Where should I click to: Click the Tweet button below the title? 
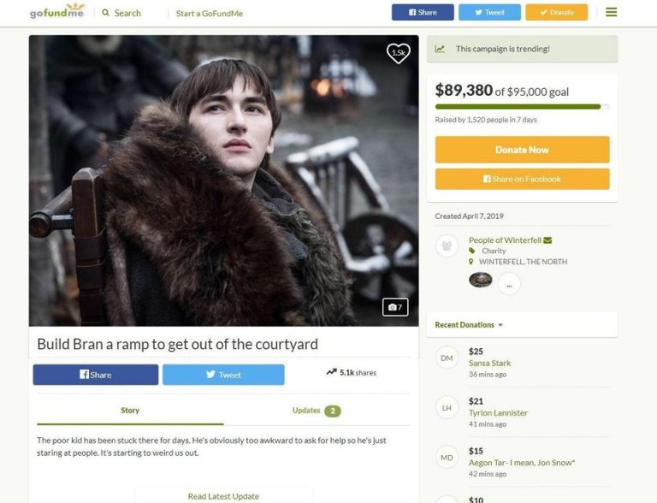[x=223, y=375]
